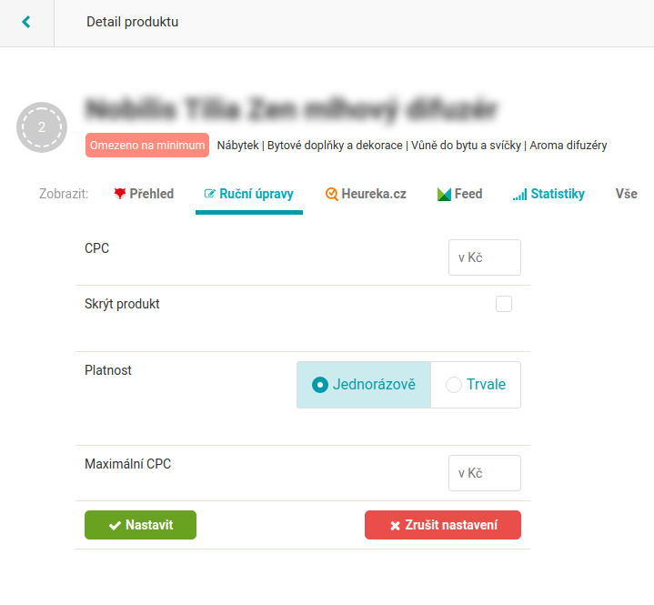Click the checkmark icon on Nastavit
Viewport: 654px width, 605px height.
click(x=115, y=526)
